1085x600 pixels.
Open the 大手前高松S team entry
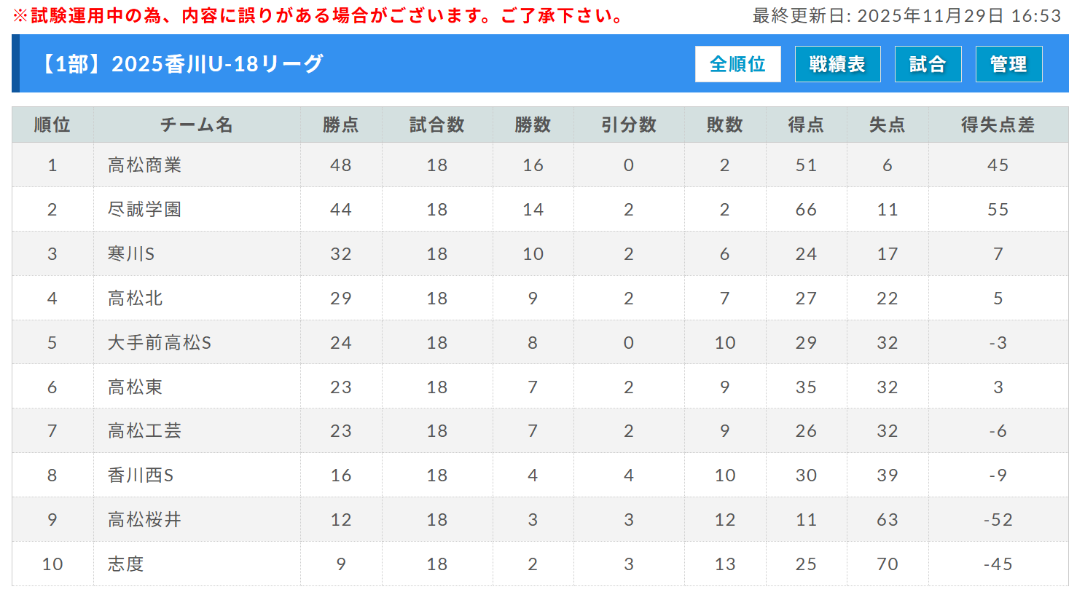click(x=159, y=343)
